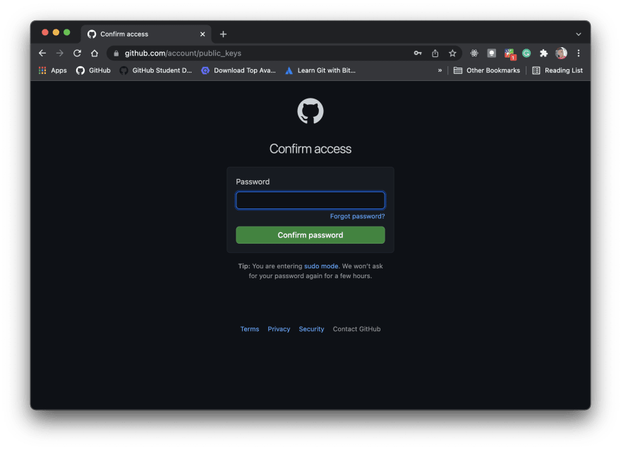
Task: Expand the tab search chevron
Action: [x=579, y=35]
